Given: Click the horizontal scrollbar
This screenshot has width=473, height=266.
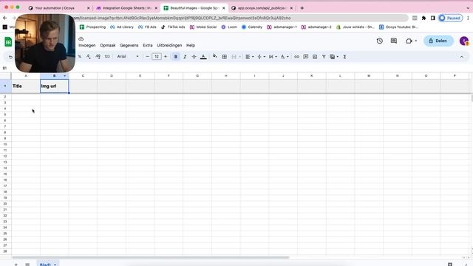Looking at the screenshot, I should [150, 257].
